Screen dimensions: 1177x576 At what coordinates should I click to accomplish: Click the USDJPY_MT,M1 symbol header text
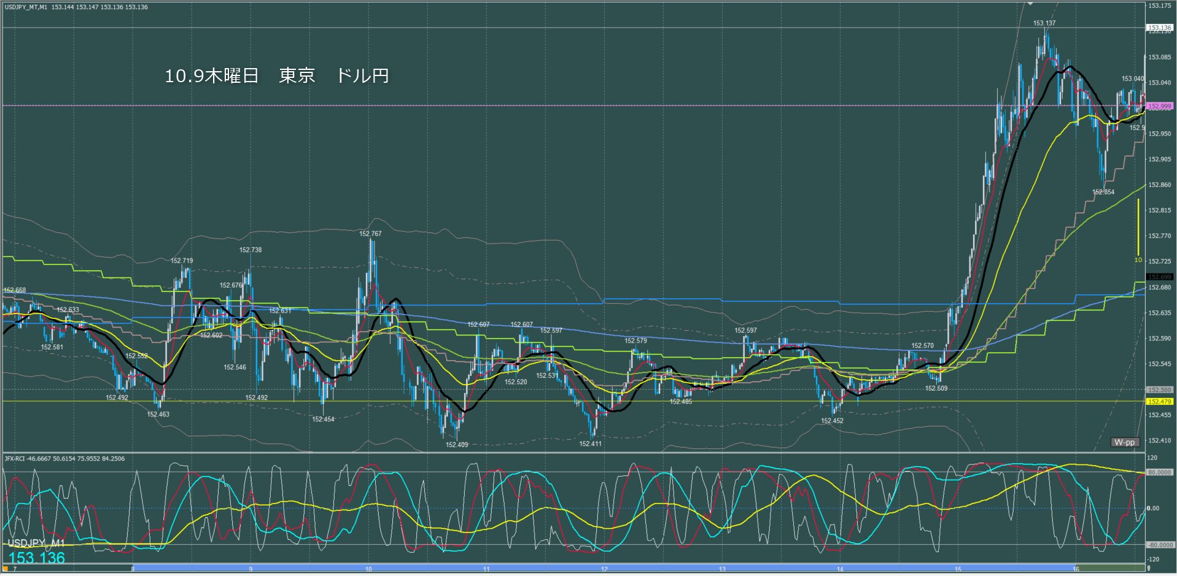pyautogui.click(x=26, y=7)
